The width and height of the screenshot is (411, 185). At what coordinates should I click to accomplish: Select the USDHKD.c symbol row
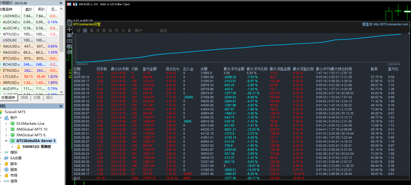pos(29,16)
